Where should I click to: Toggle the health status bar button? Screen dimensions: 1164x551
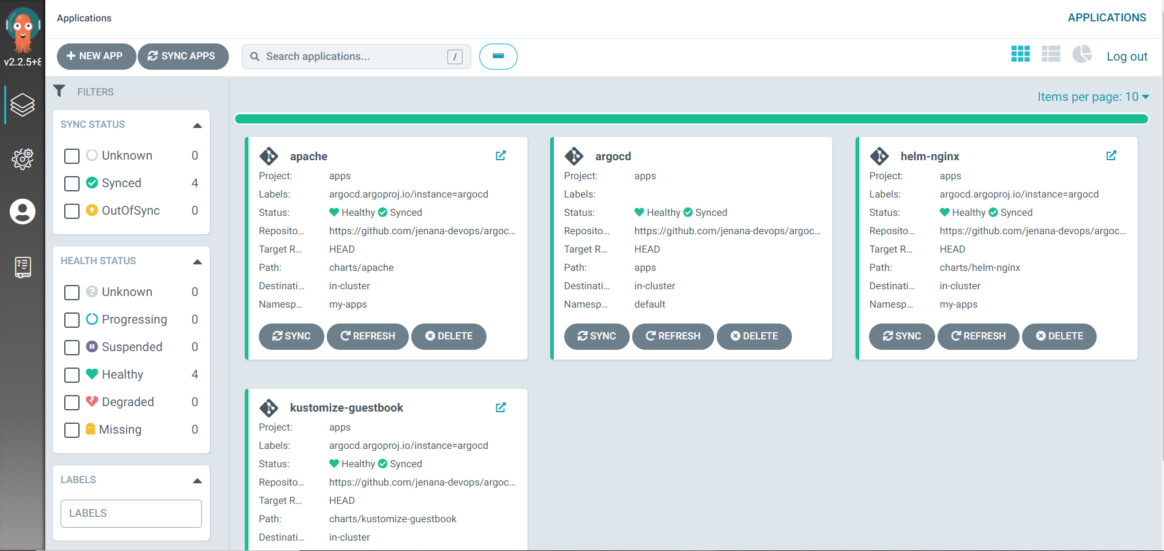498,56
